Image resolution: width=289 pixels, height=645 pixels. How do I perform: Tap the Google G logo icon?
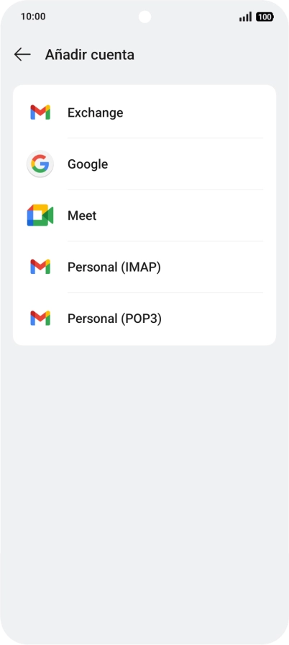click(40, 164)
